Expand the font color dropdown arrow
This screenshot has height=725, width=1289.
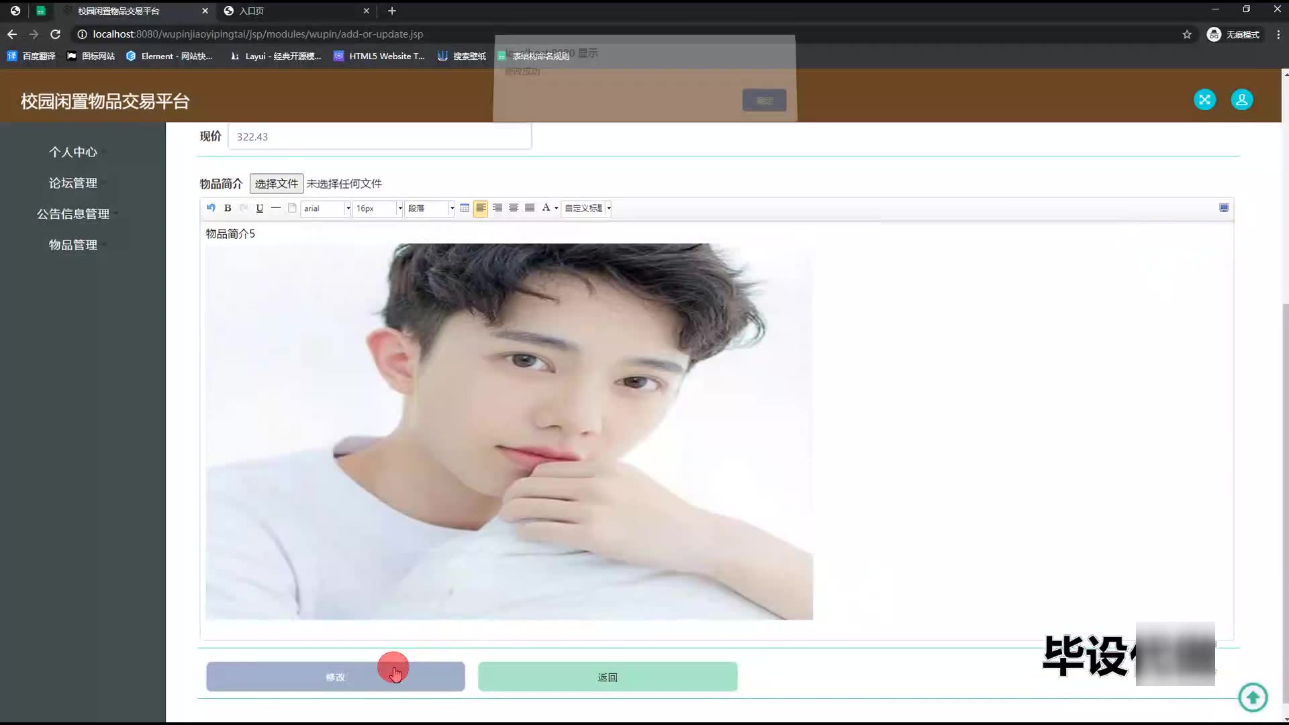point(556,208)
